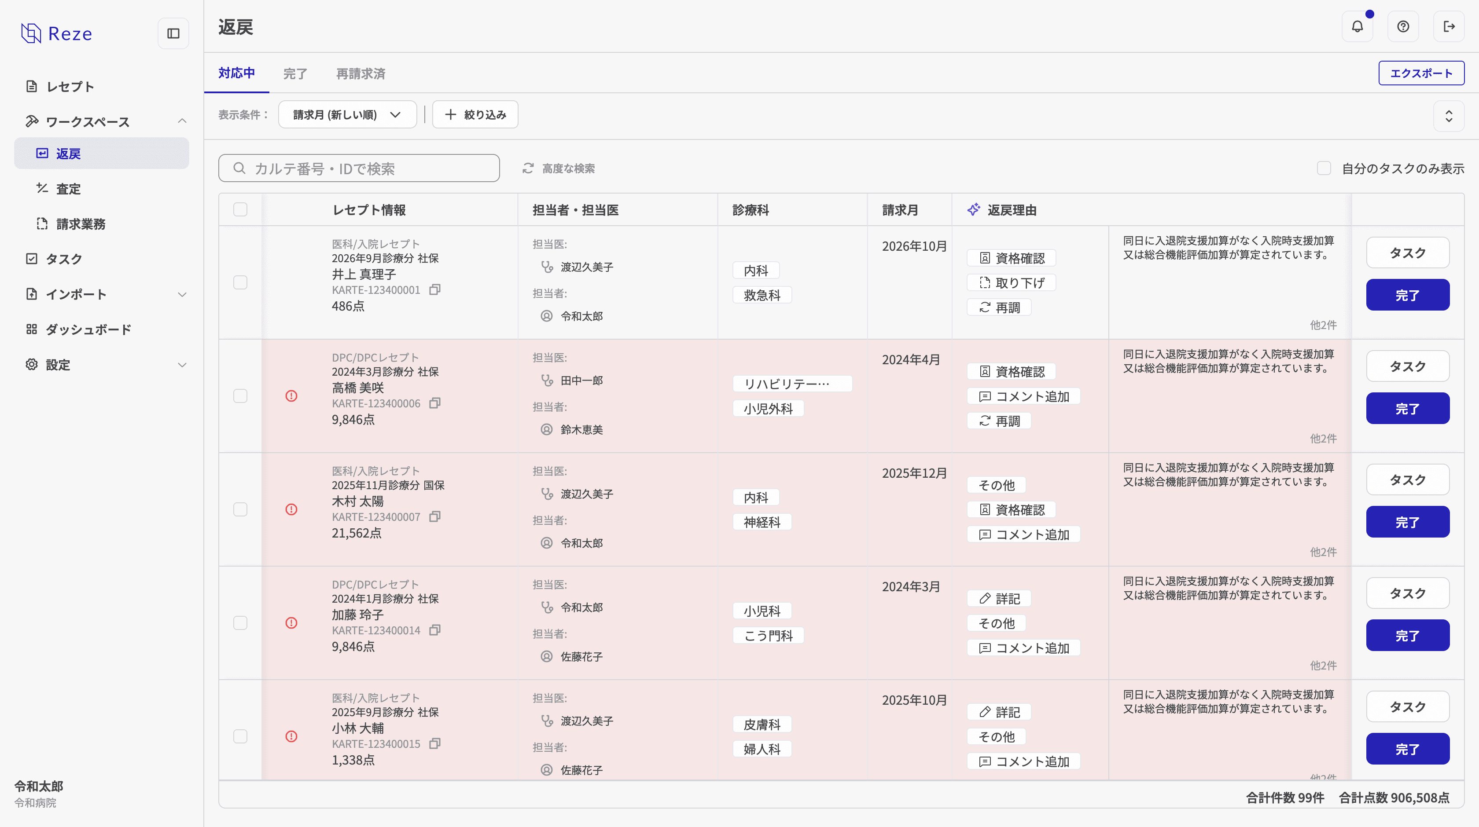Open the help question mark icon
Image resolution: width=1479 pixels, height=827 pixels.
[1403, 26]
